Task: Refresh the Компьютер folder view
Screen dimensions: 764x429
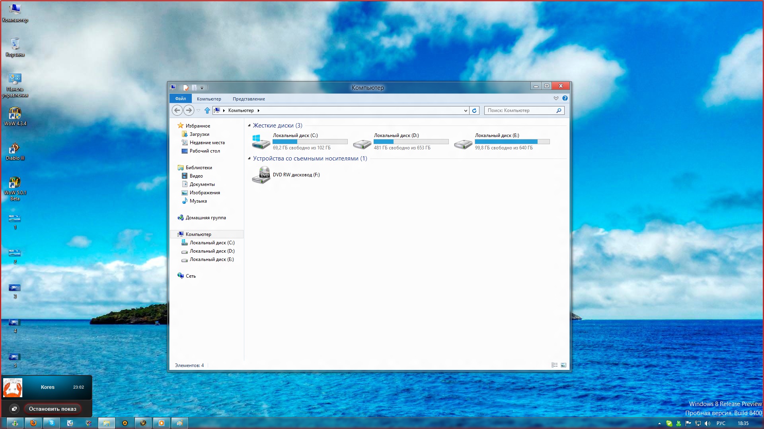Action: tap(474, 110)
